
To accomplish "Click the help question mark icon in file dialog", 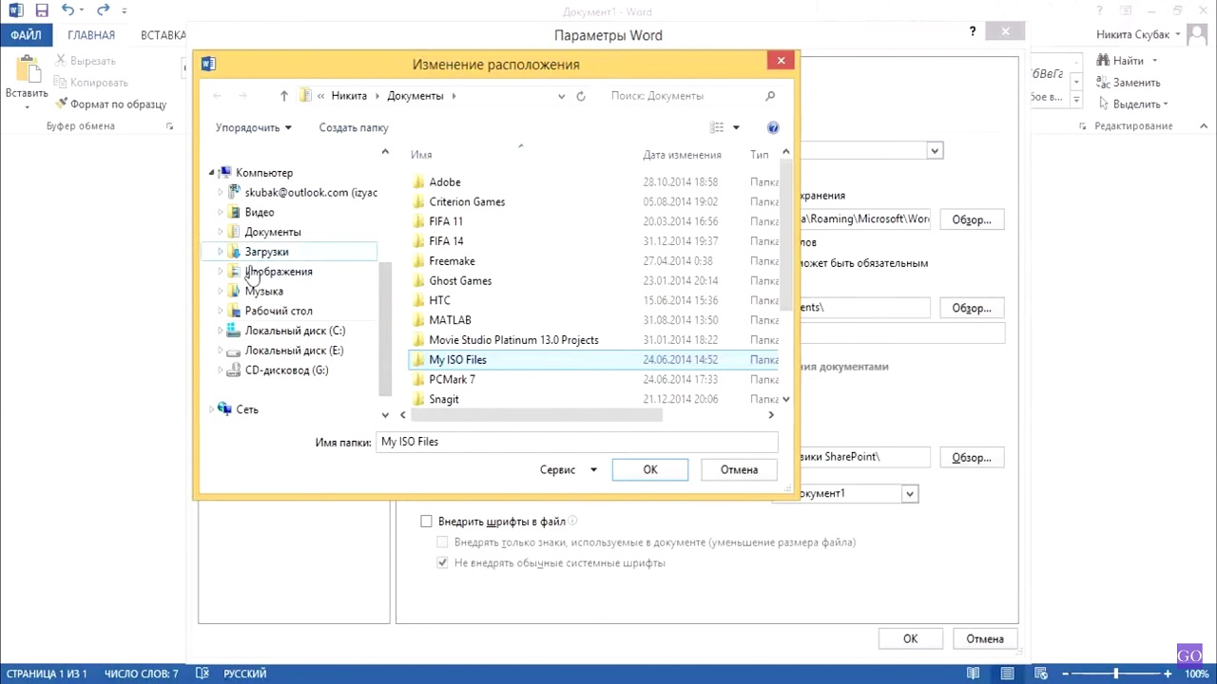I will pyautogui.click(x=772, y=127).
